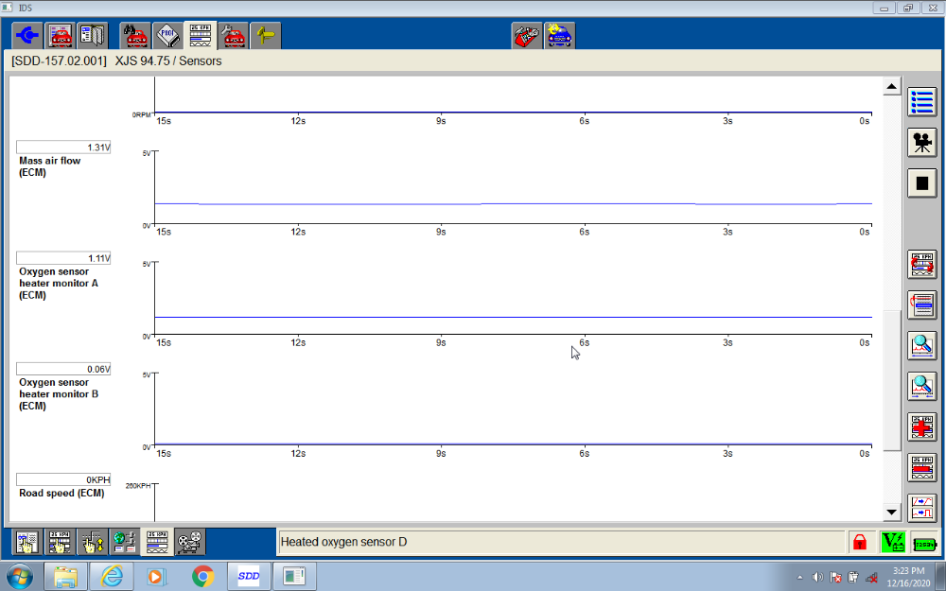Open the toolbox icon in the top bar
The width and height of the screenshot is (946, 591).
(527, 36)
